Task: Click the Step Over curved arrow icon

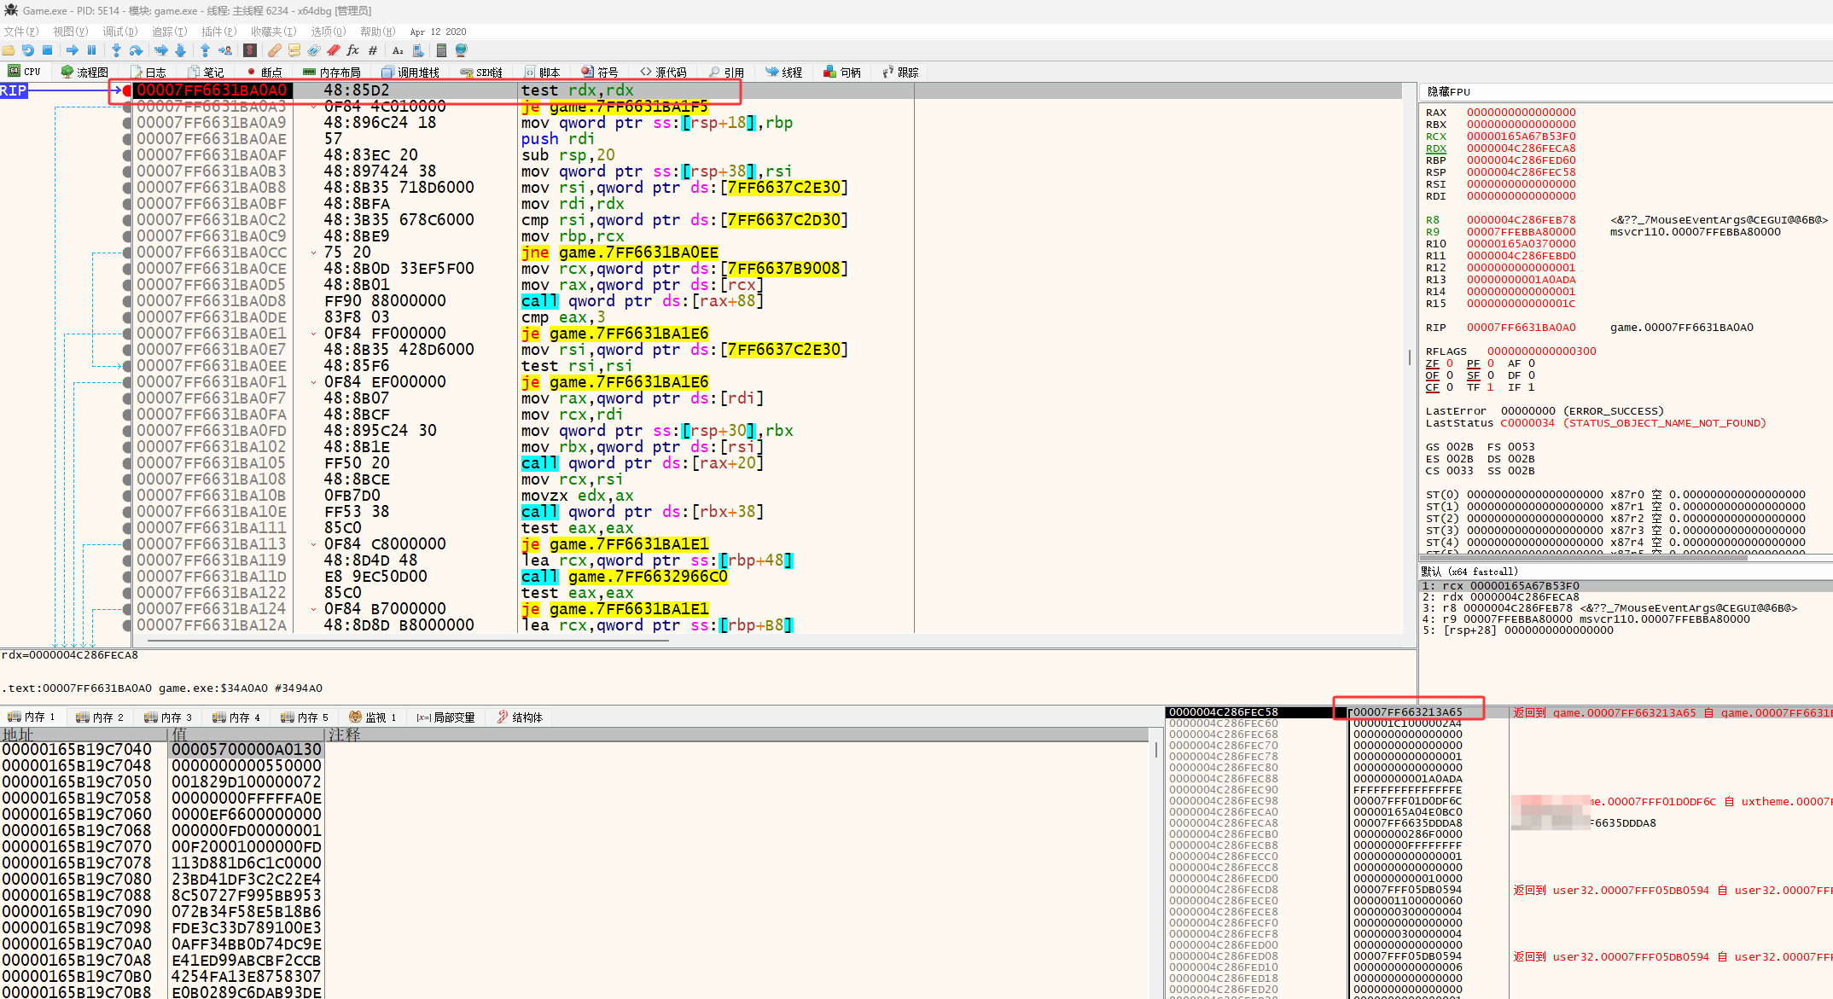Action: (136, 50)
